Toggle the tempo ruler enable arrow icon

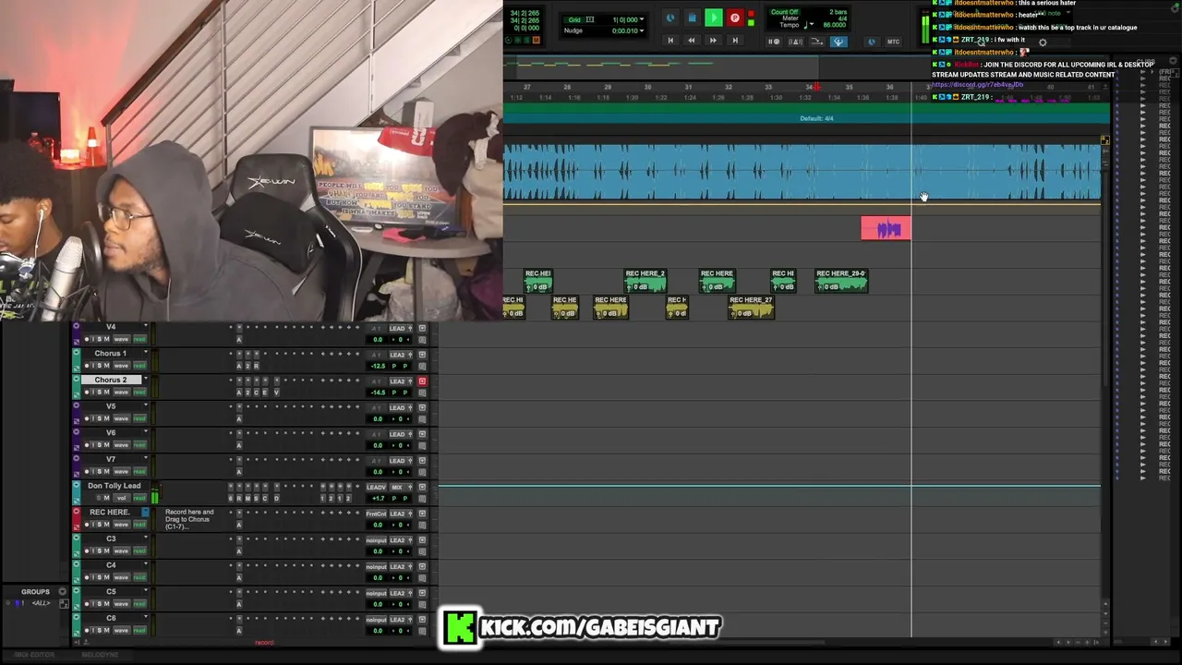point(816,42)
